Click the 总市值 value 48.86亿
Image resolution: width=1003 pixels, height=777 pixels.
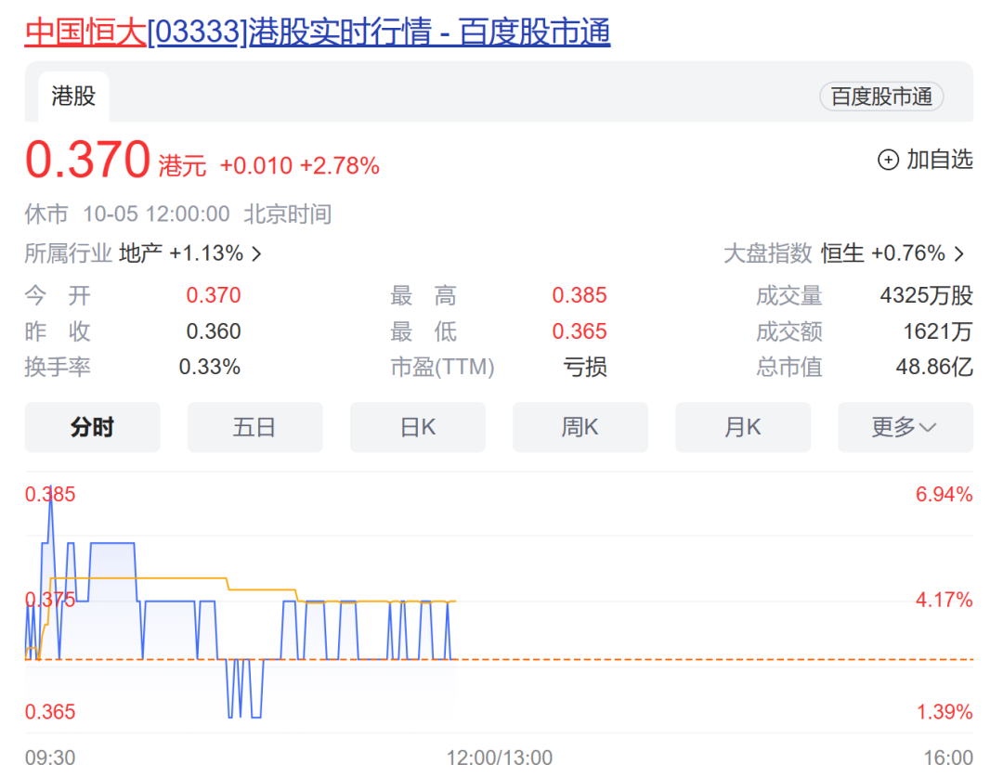934,367
